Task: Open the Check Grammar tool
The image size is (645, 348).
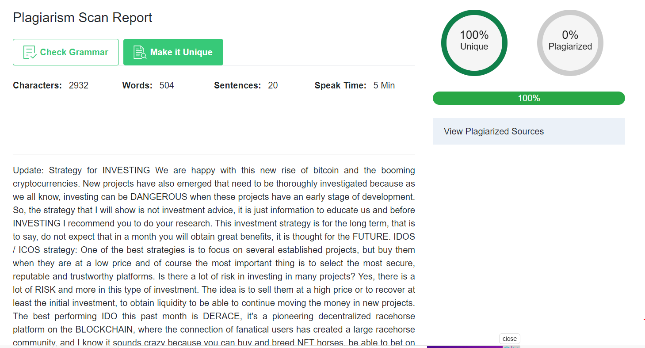Action: click(x=66, y=52)
